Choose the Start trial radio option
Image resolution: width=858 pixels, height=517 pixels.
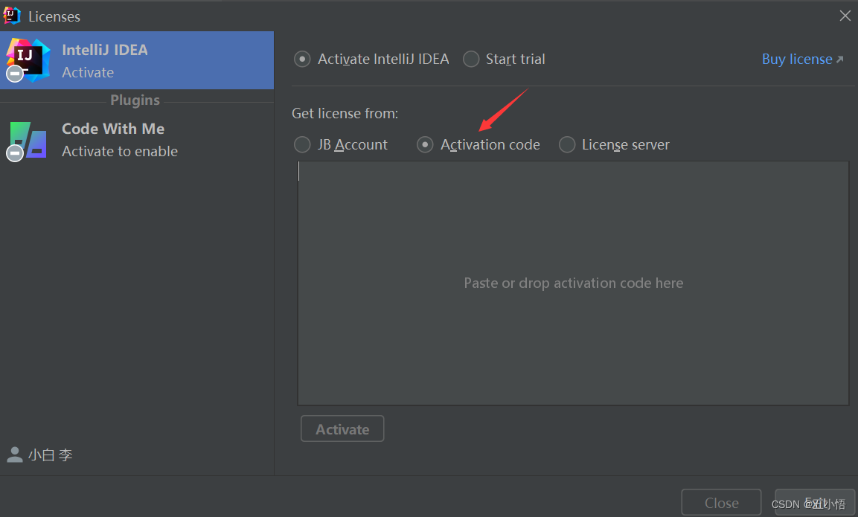coord(471,59)
